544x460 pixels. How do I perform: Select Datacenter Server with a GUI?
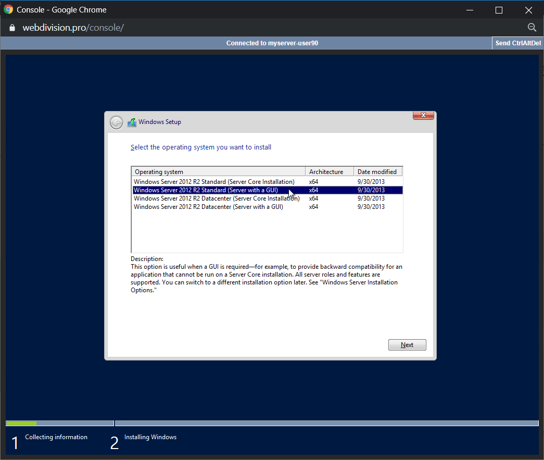click(208, 207)
